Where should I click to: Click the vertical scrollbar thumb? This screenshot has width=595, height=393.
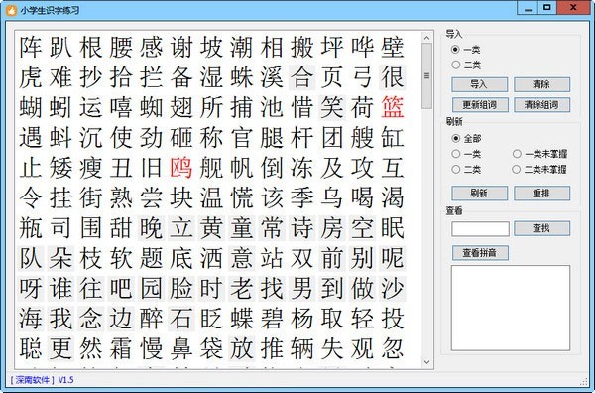coord(426,75)
